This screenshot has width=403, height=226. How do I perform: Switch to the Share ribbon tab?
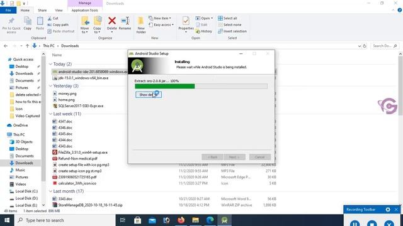pos(42,10)
